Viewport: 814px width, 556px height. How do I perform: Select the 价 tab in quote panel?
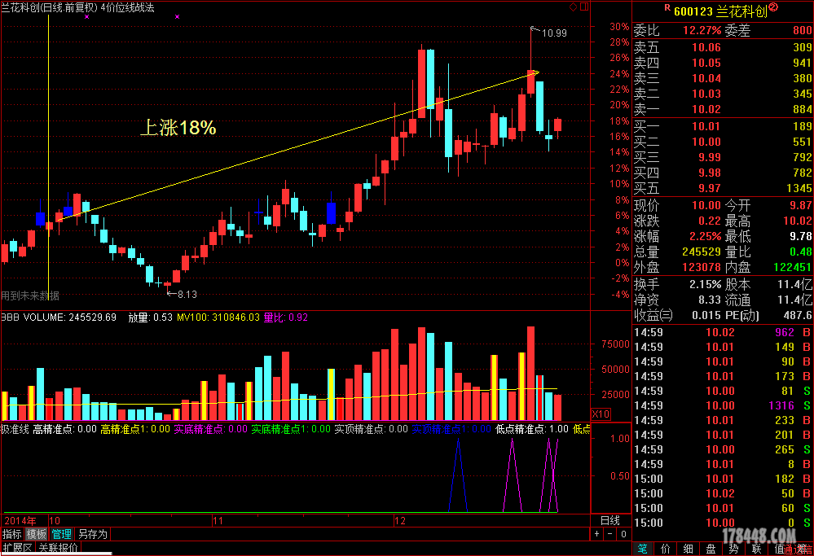point(666,549)
